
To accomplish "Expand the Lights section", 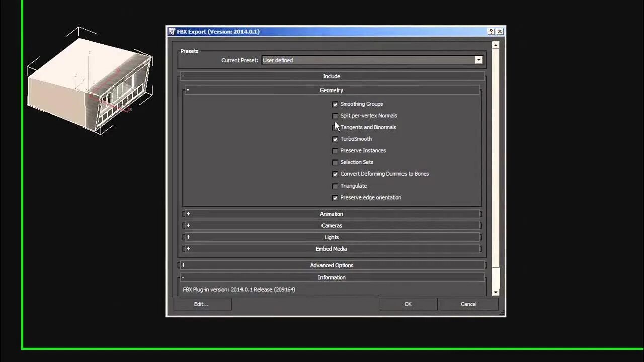I will pyautogui.click(x=332, y=237).
